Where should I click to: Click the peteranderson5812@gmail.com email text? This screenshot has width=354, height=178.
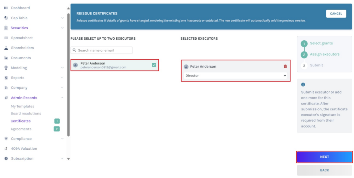click(x=103, y=67)
